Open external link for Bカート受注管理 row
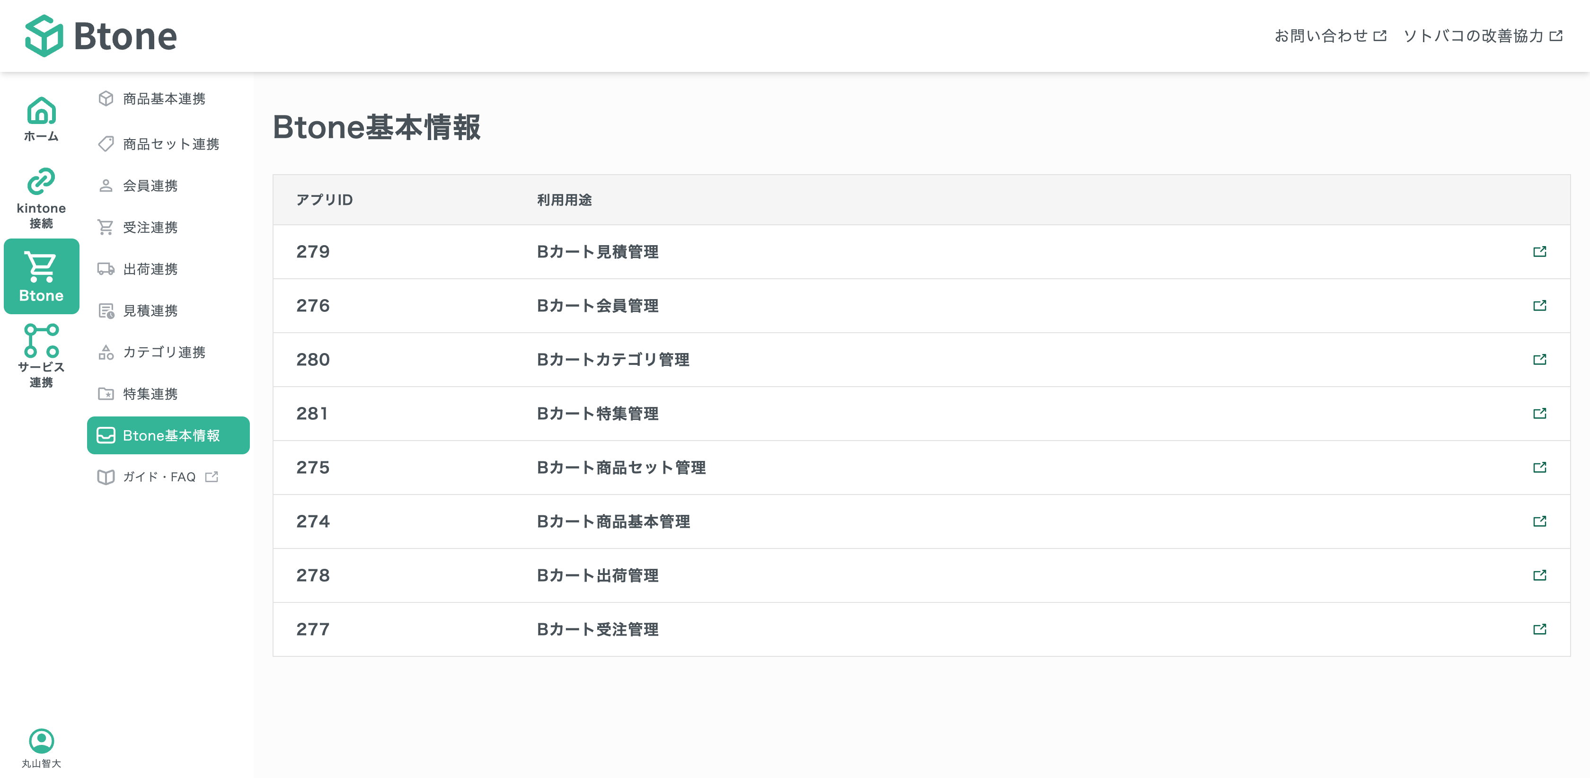 pos(1540,629)
